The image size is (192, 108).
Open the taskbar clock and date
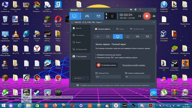pyautogui.click(x=186, y=105)
